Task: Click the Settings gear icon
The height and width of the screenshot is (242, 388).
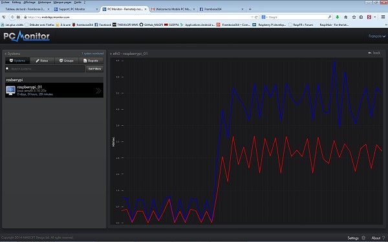Action: pos(363,237)
